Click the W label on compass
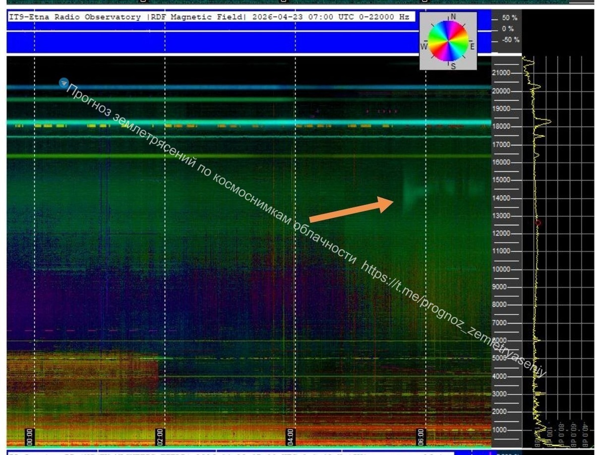Screen dimensions: 605x455 (423, 46)
